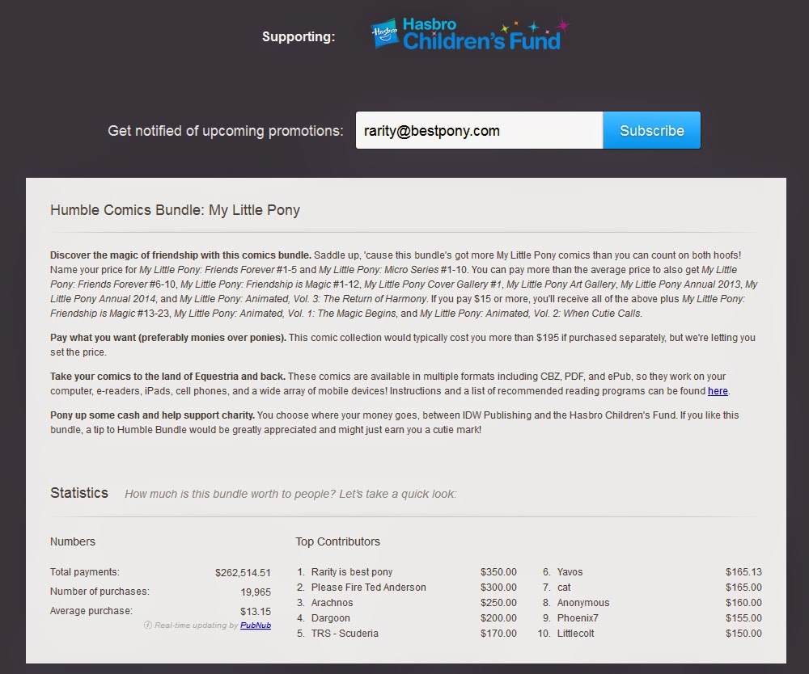Click the Number of purchases: label
This screenshot has height=674, width=809.
click(100, 592)
